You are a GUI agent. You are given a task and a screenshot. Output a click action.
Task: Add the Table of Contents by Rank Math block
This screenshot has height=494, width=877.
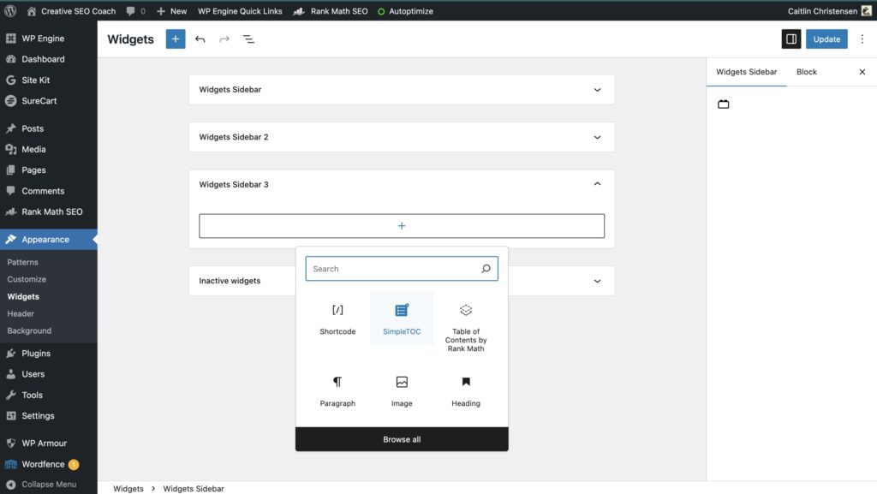pos(466,326)
